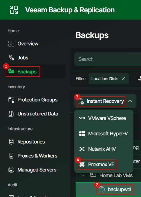
Task: Choose Nutanix AHV recovery option
Action: 104,149
